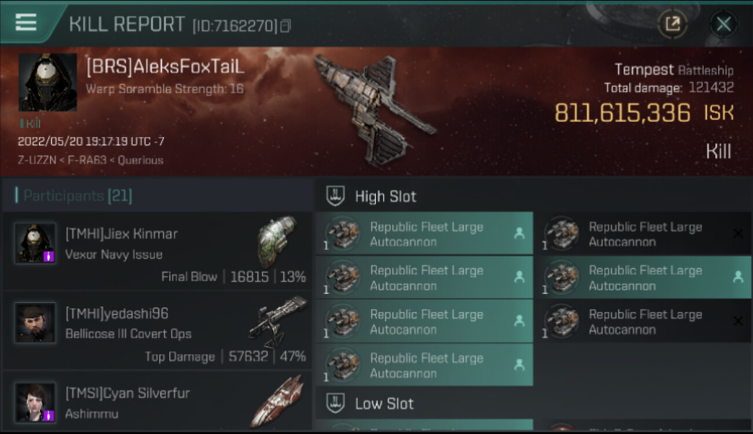Click the first destroyed autocannon in right column

click(x=643, y=234)
